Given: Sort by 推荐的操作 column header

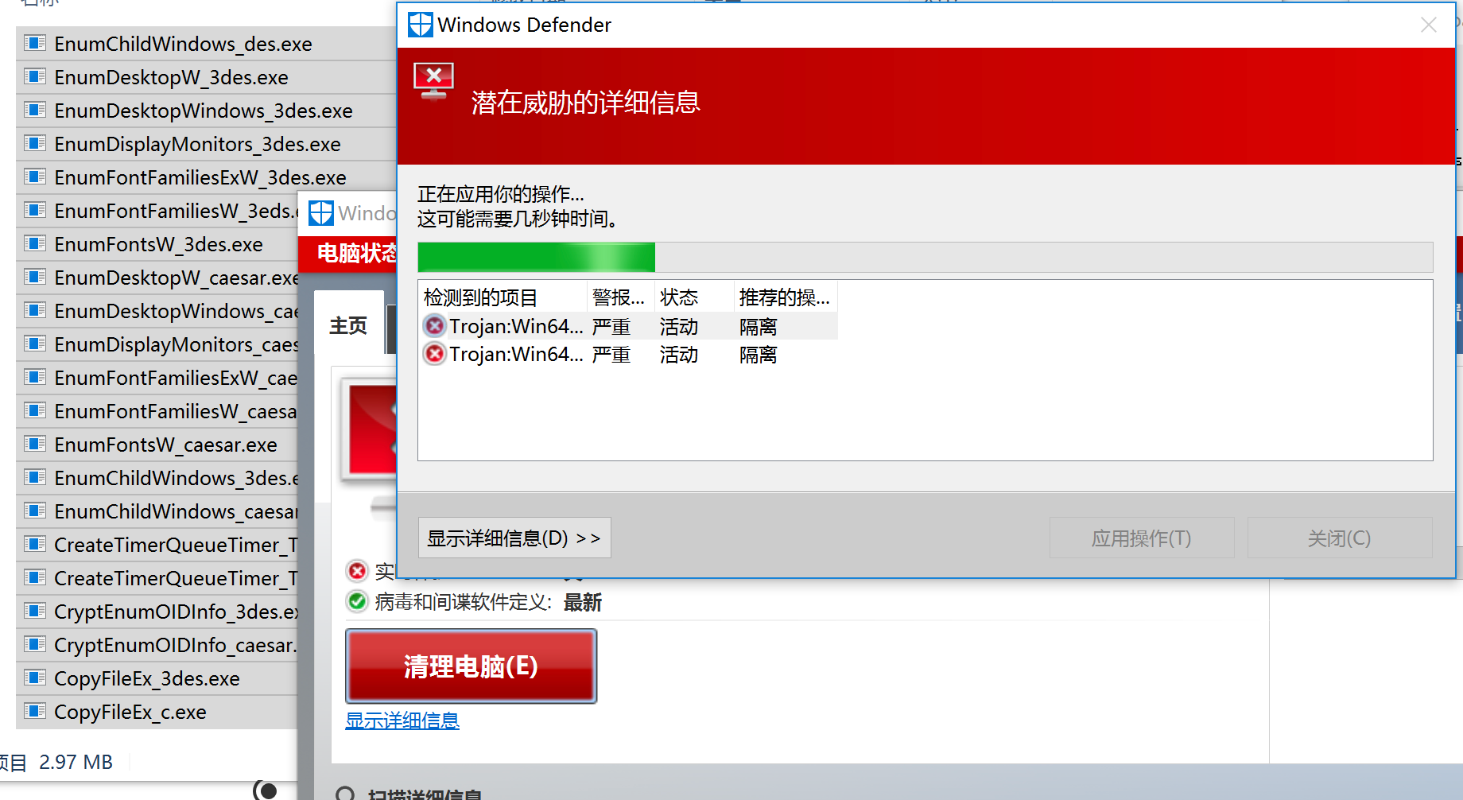Looking at the screenshot, I should pos(786,297).
